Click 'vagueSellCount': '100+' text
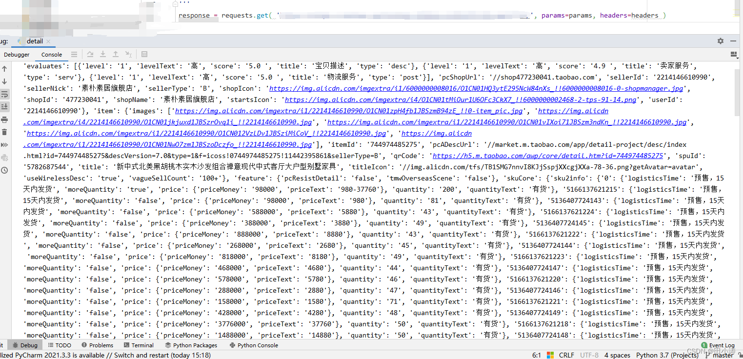The image size is (743, 359). pos(178,178)
